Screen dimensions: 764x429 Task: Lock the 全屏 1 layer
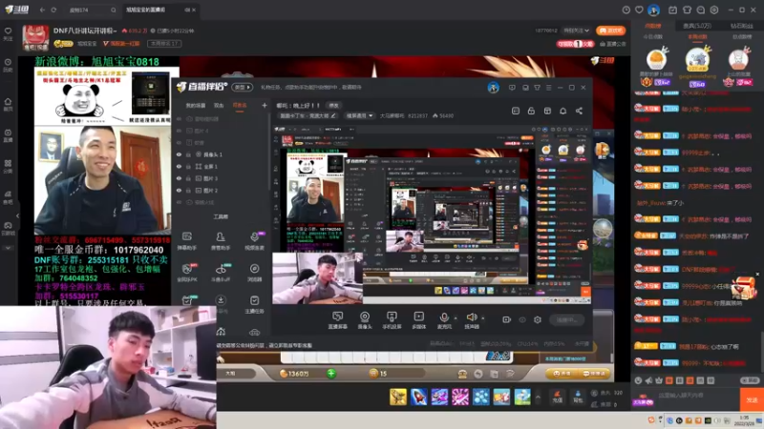tap(188, 167)
